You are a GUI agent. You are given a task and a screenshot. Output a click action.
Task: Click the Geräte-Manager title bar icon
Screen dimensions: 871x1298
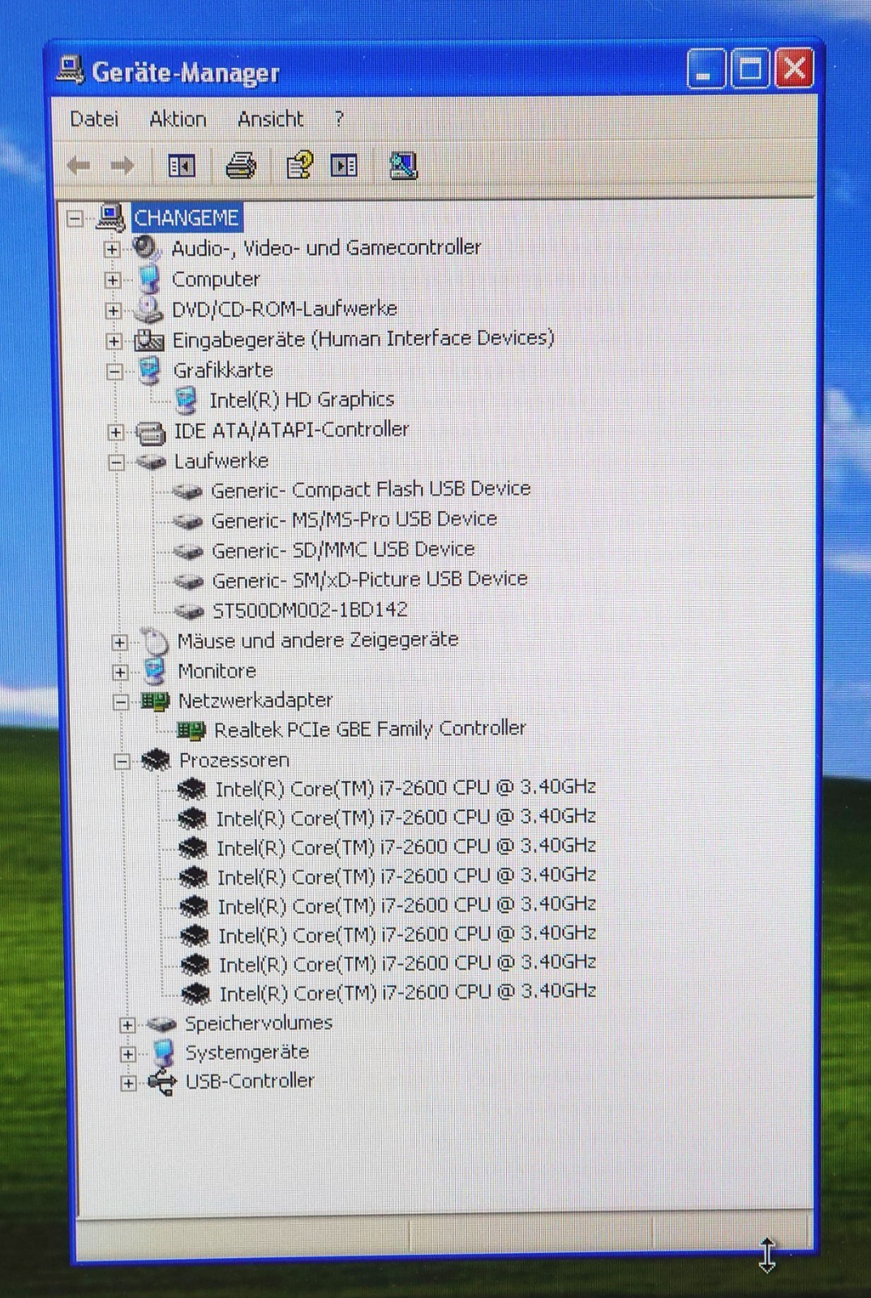point(70,71)
